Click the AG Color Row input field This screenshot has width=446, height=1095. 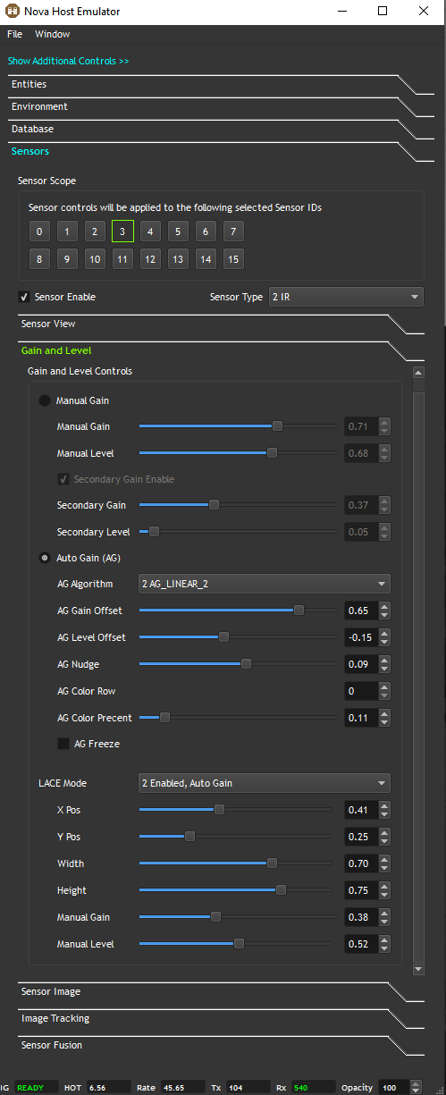coord(362,691)
